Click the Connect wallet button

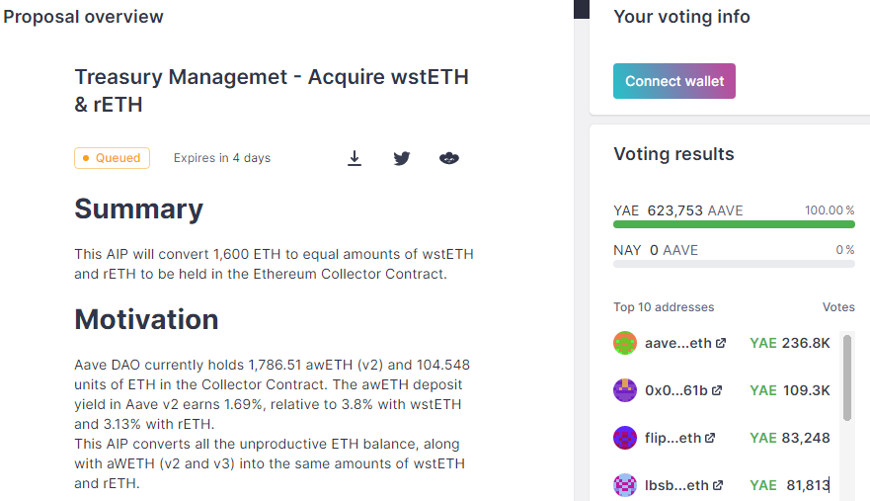coord(674,81)
